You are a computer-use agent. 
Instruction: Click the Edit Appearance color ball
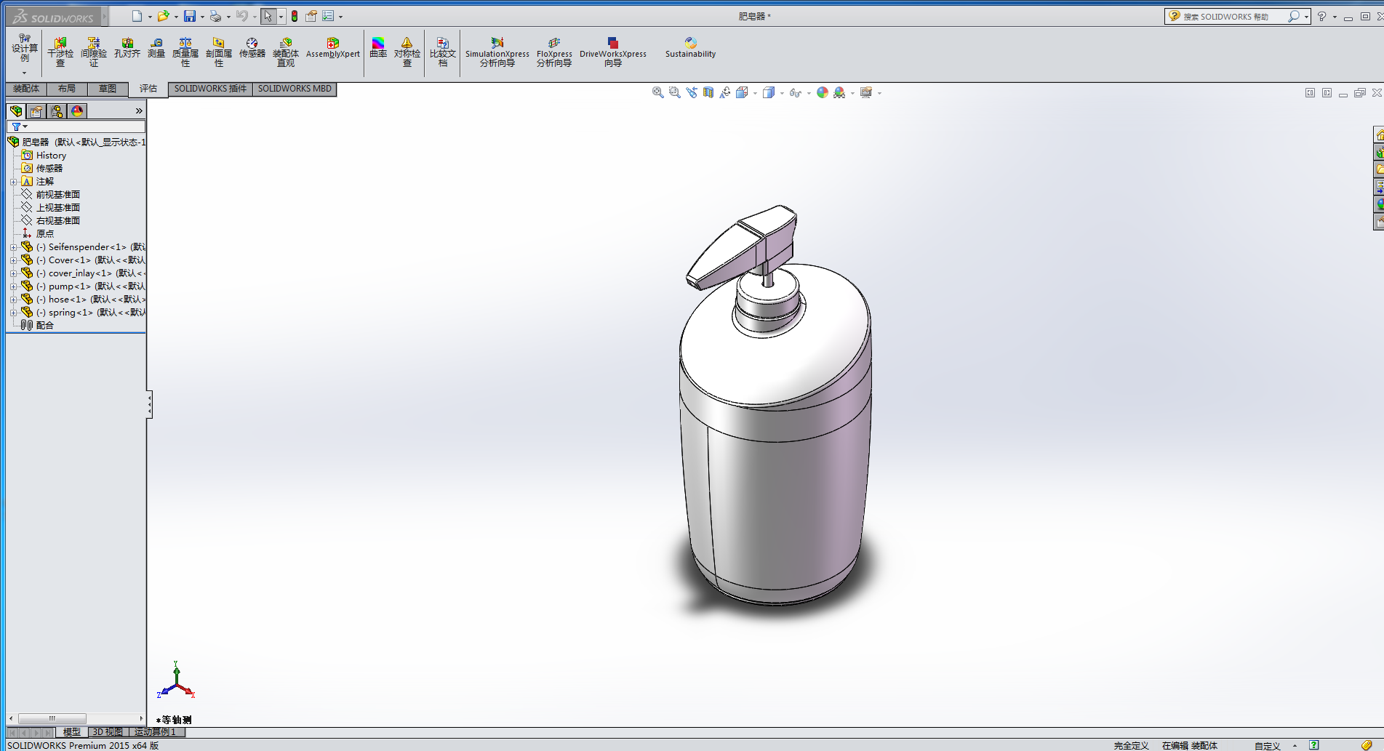click(823, 93)
